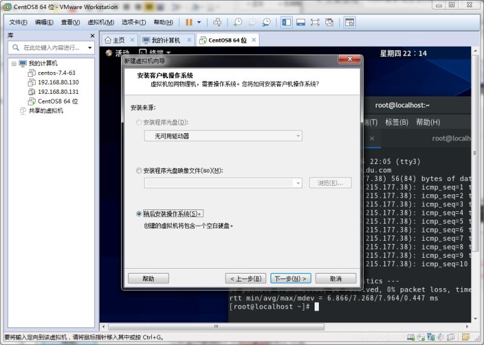Close the CentOS8 64 位 tab with its X

[x=253, y=40]
